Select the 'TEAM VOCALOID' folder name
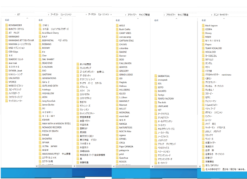 213,48
